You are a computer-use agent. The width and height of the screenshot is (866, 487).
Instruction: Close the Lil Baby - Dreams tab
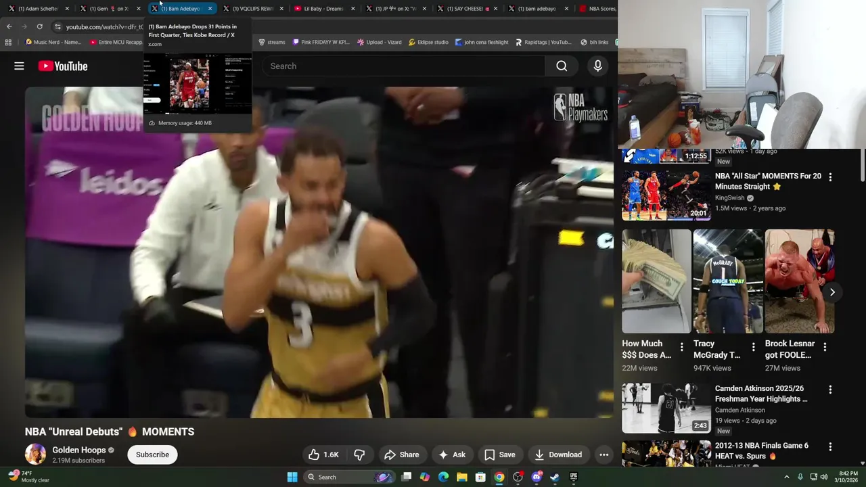tap(352, 9)
